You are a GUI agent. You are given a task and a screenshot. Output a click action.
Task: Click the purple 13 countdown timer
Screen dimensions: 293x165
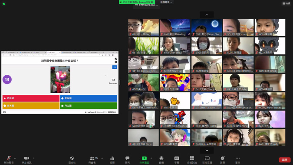pos(7,80)
